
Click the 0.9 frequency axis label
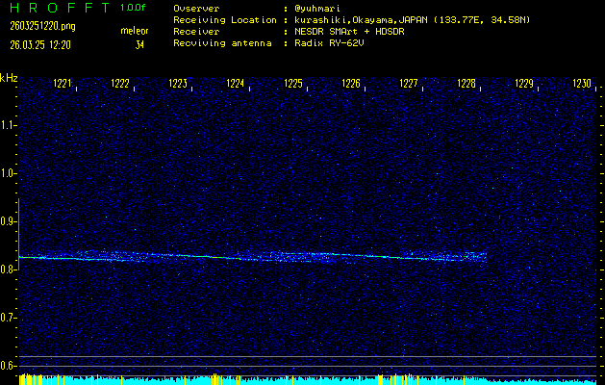click(x=8, y=221)
